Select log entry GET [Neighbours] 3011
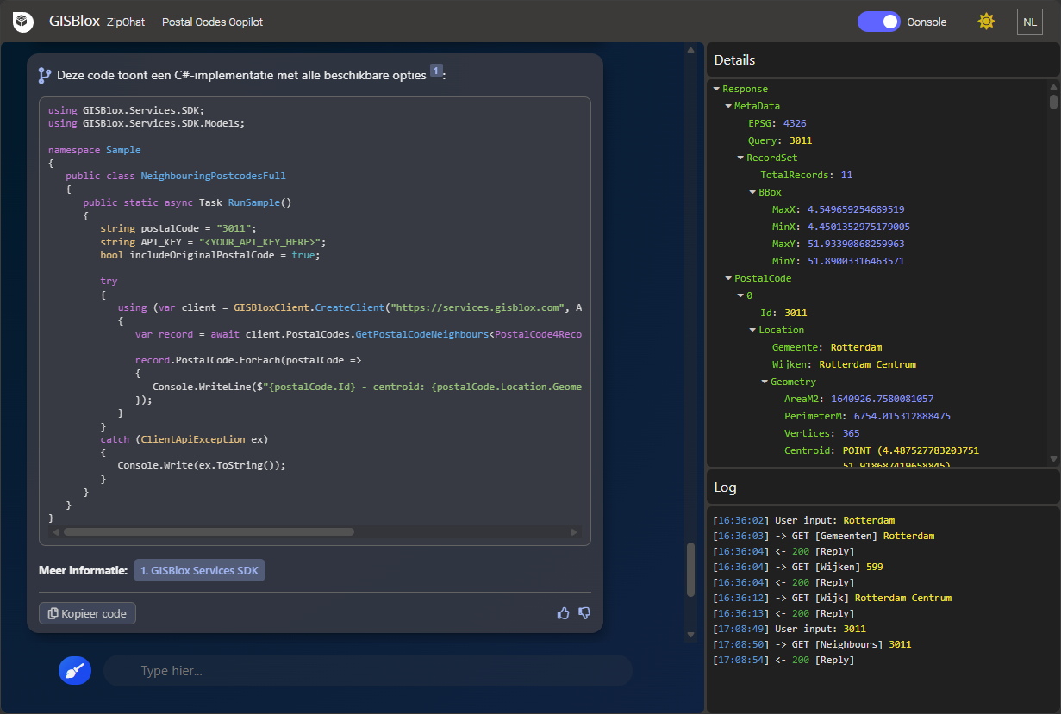 [812, 644]
